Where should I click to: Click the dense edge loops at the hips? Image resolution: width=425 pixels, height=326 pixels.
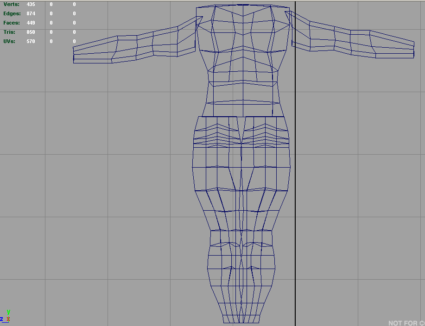[x=241, y=134]
